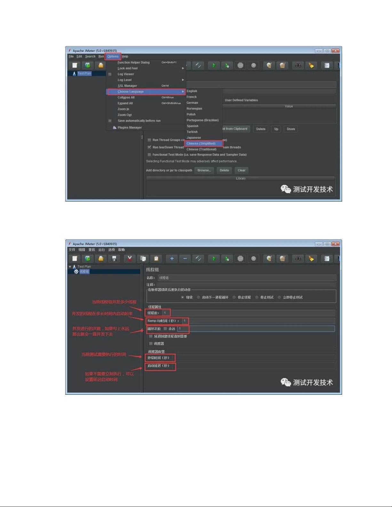392x507 pixels.
Task: Choose Function Helper Dialog menu item
Action: click(x=146, y=62)
